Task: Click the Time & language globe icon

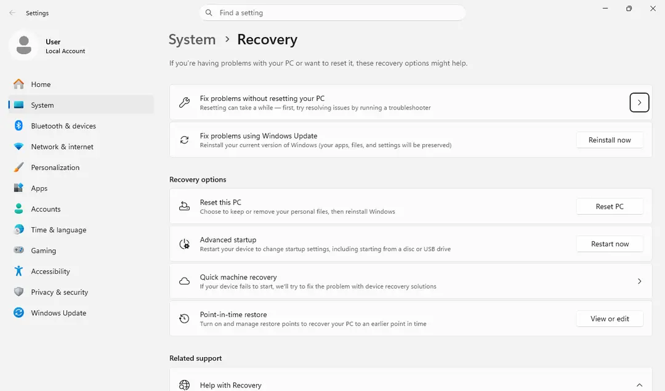Action: pyautogui.click(x=18, y=230)
